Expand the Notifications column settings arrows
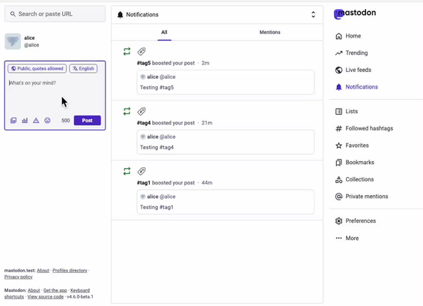The height and width of the screenshot is (306, 423). tap(313, 14)
